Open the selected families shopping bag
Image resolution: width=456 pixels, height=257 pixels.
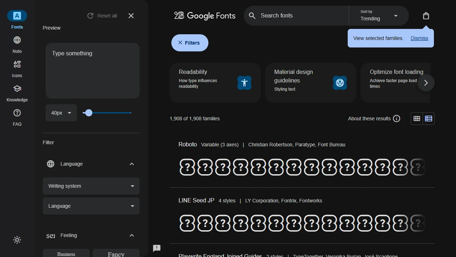[x=426, y=16]
